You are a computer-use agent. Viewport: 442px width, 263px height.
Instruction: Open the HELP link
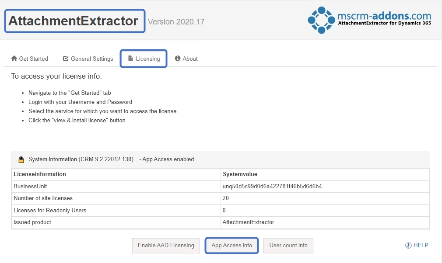point(417,245)
